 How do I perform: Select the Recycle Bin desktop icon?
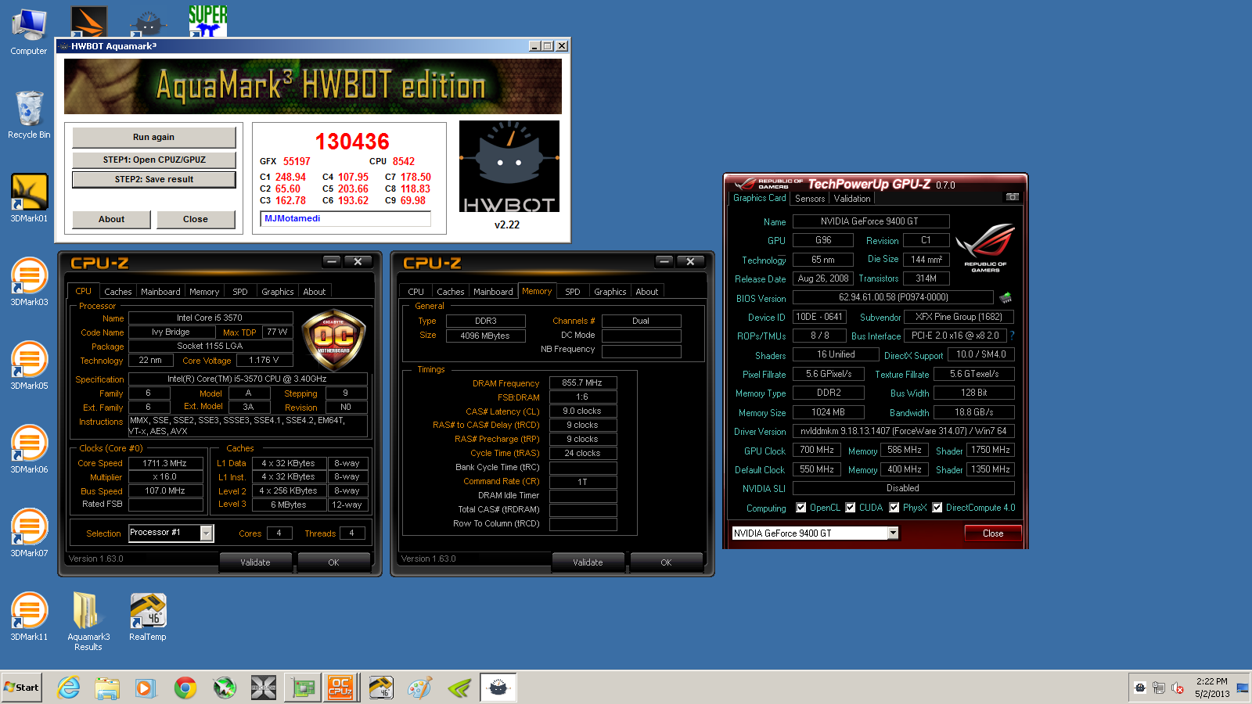(29, 115)
